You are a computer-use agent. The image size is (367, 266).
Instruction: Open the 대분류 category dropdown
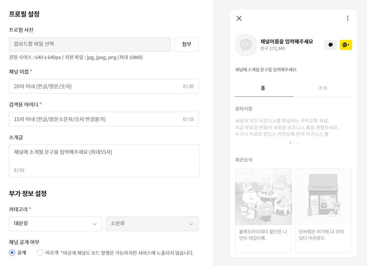click(55, 224)
